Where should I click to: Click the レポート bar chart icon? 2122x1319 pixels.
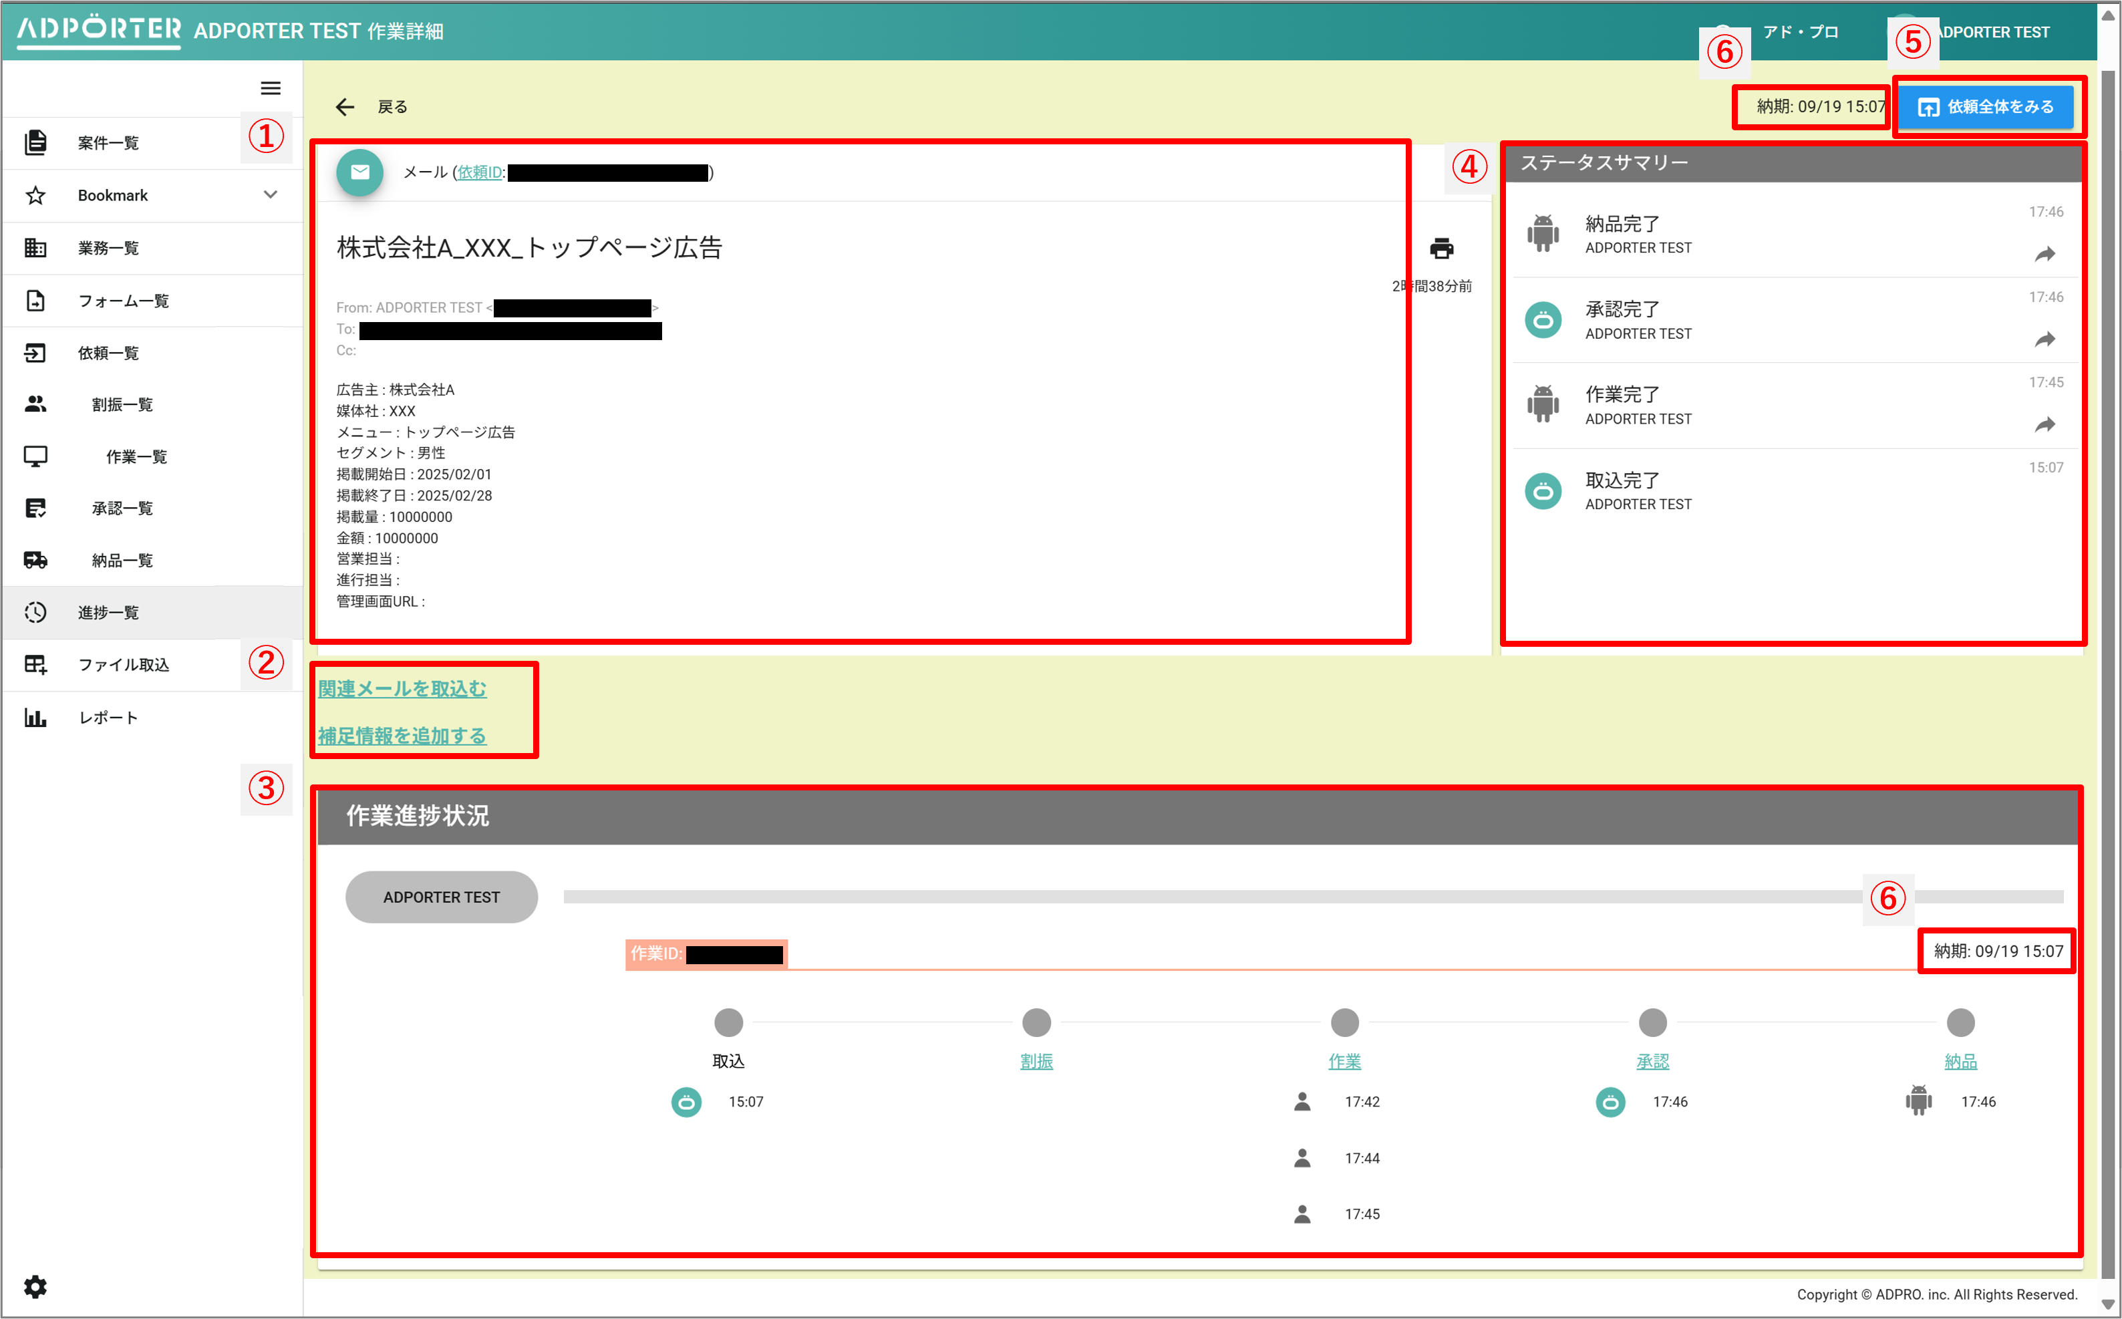[x=35, y=717]
